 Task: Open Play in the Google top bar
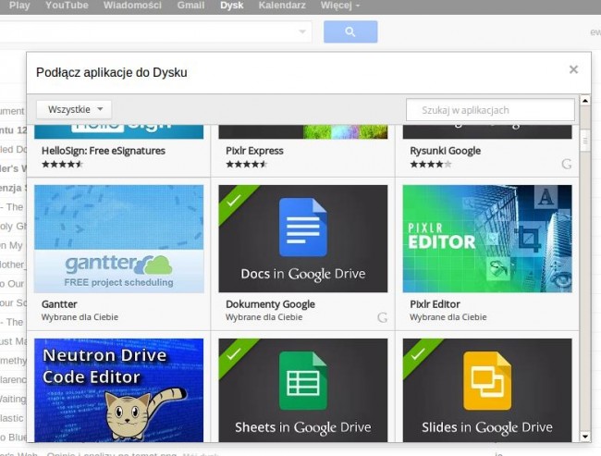click(19, 6)
